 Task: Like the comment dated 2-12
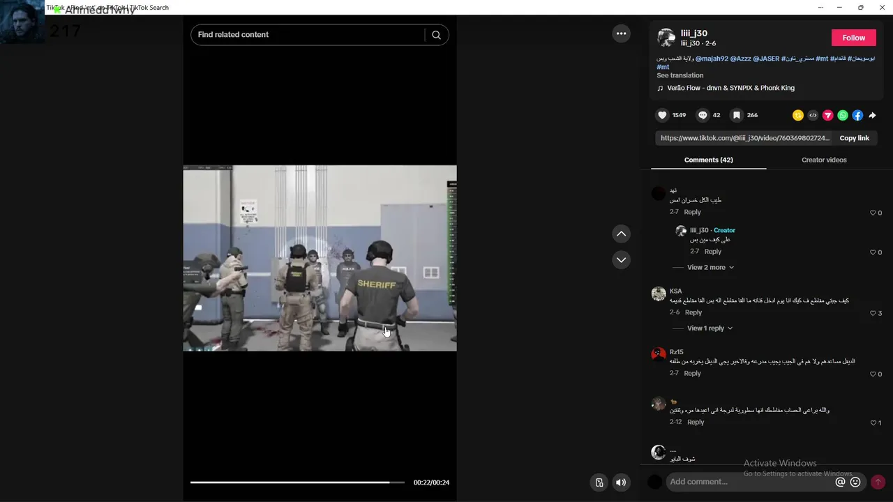tap(873, 423)
